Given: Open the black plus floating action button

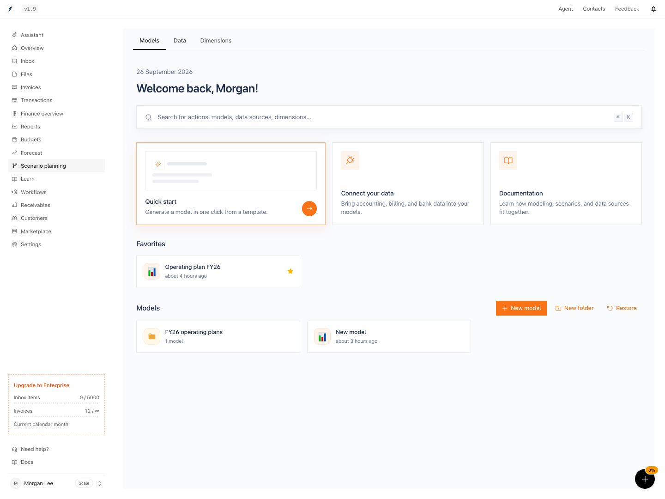Looking at the screenshot, I should click(645, 479).
